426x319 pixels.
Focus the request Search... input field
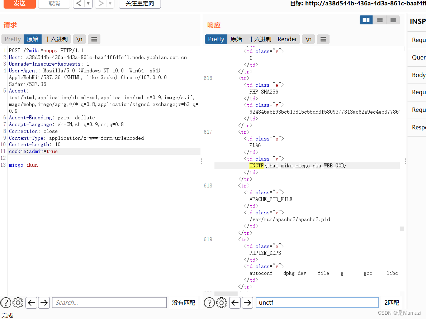pyautogui.click(x=109, y=303)
